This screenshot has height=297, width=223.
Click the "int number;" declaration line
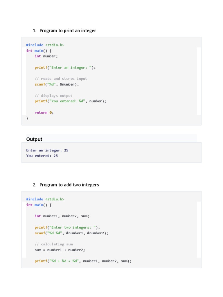[x=46, y=56]
